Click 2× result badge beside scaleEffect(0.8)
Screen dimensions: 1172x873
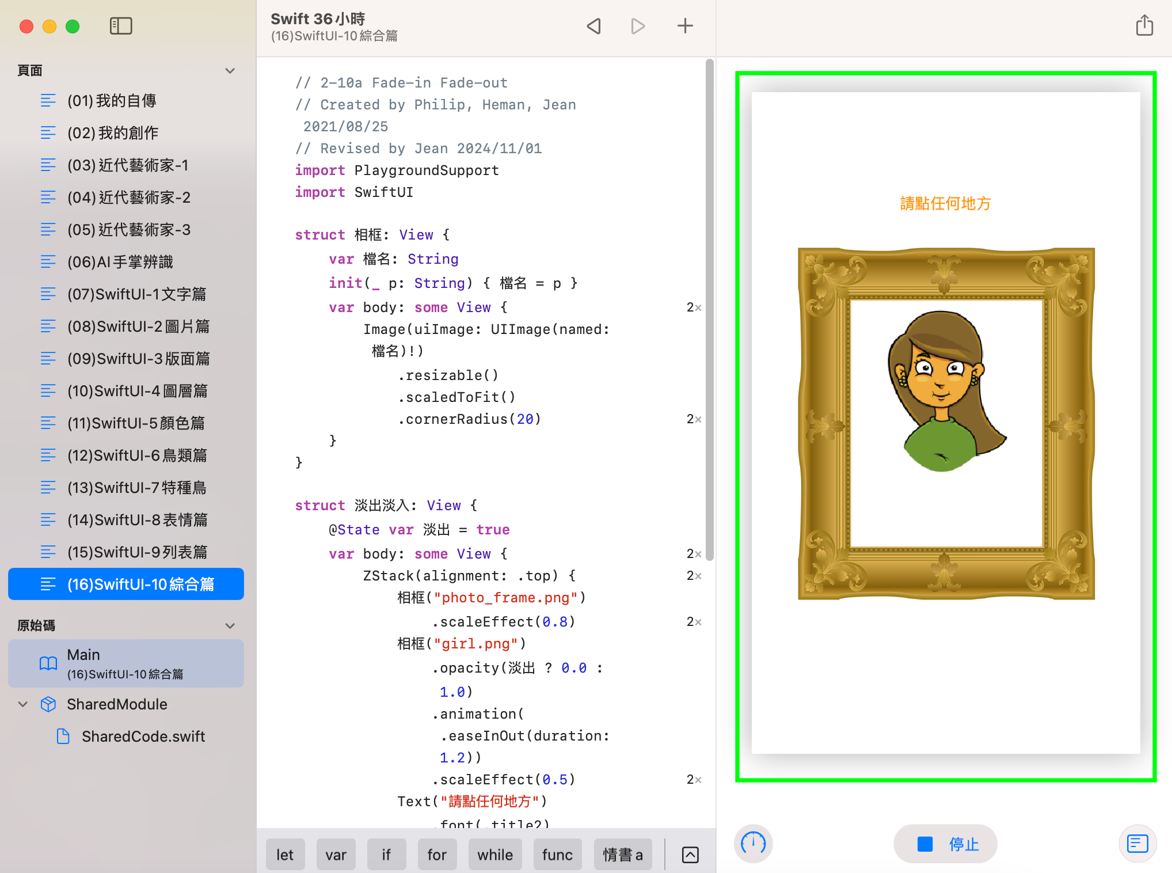click(694, 622)
